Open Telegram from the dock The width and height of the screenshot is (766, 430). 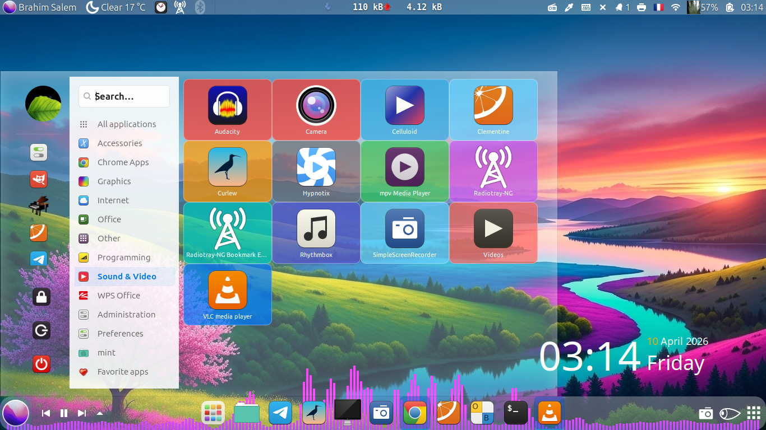280,413
